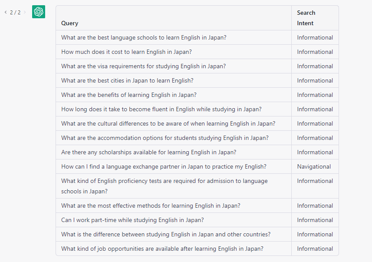
Task: Select the visa requirements query text
Action: (144, 66)
